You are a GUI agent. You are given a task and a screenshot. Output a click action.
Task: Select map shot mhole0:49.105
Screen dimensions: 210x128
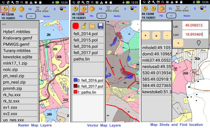pyautogui.click(x=156, y=47)
